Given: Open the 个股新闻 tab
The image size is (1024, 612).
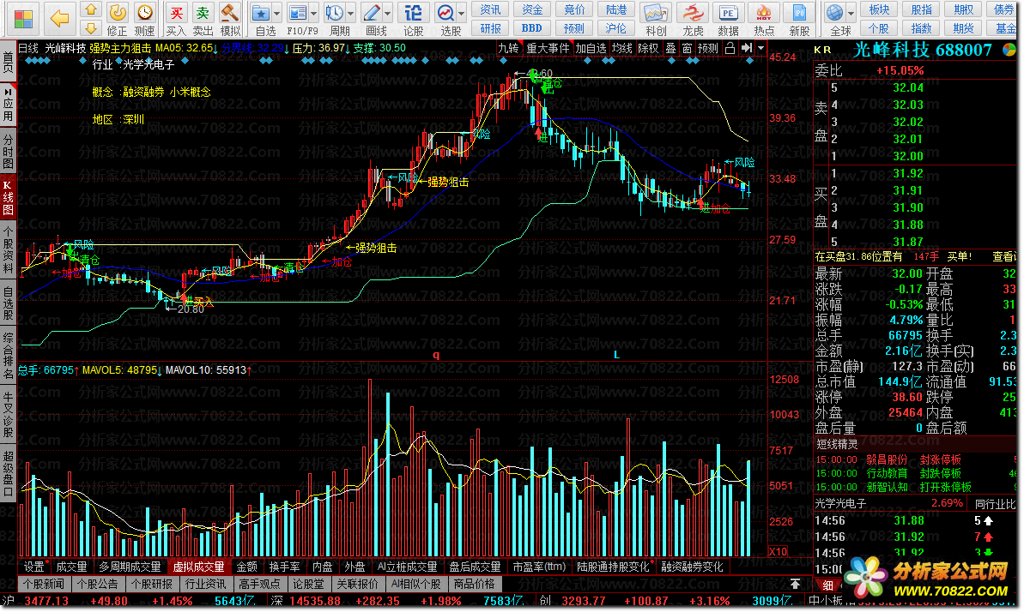Looking at the screenshot, I should 44,584.
